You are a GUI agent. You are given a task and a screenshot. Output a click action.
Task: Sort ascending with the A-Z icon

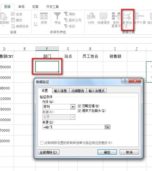point(36,16)
